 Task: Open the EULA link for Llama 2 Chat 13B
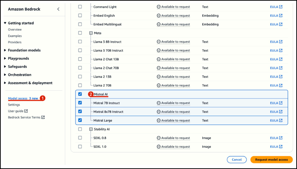click(276, 59)
